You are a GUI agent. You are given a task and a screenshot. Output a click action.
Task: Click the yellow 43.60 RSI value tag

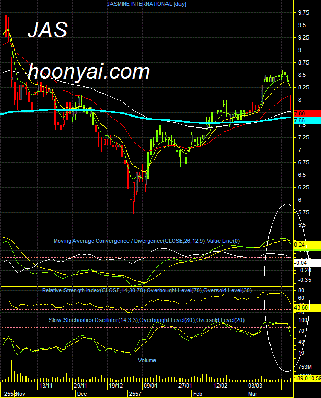(x=307, y=308)
